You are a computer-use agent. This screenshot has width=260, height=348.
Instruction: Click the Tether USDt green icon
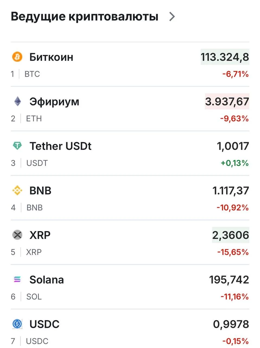coord(17,146)
